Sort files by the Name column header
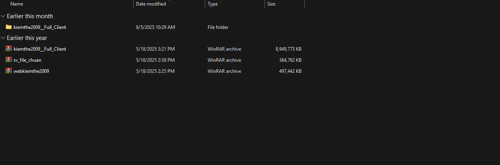500x165 pixels. pyautogui.click(x=17, y=4)
